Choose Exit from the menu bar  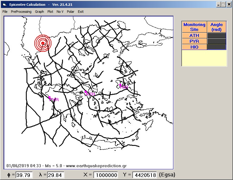tap(81, 12)
